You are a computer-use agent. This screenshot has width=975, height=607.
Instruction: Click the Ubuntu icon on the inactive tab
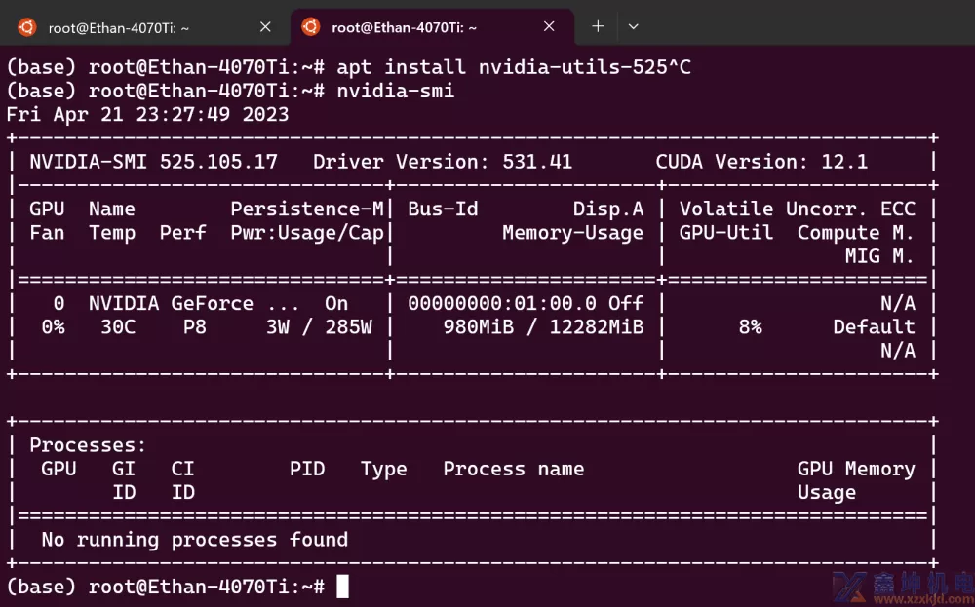(x=26, y=27)
